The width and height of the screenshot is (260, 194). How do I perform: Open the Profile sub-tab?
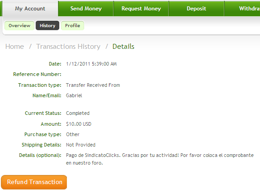(72, 25)
